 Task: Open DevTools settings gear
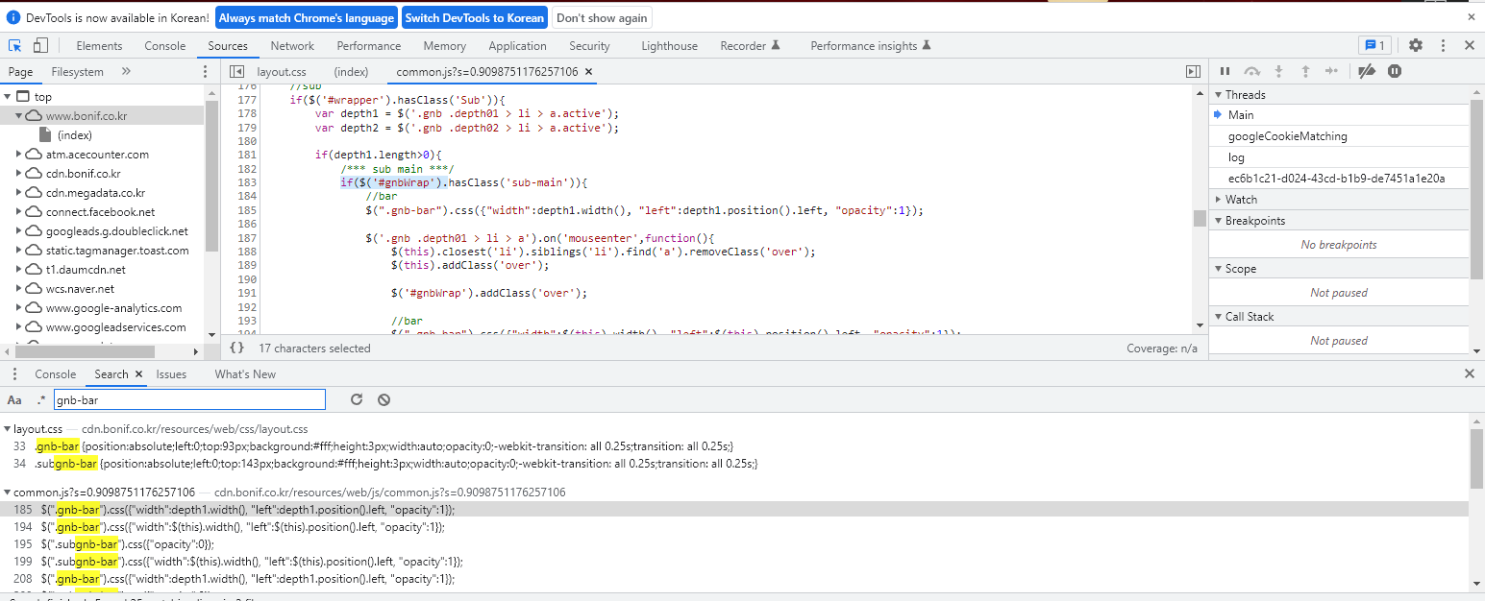click(x=1416, y=45)
